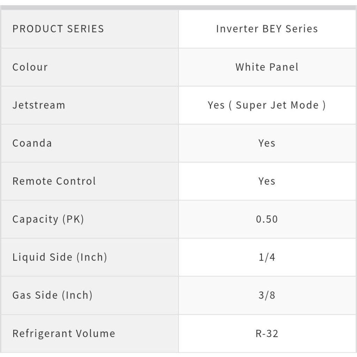Select the Yes value beside Remote Control
The image size is (357, 357).
(267, 181)
